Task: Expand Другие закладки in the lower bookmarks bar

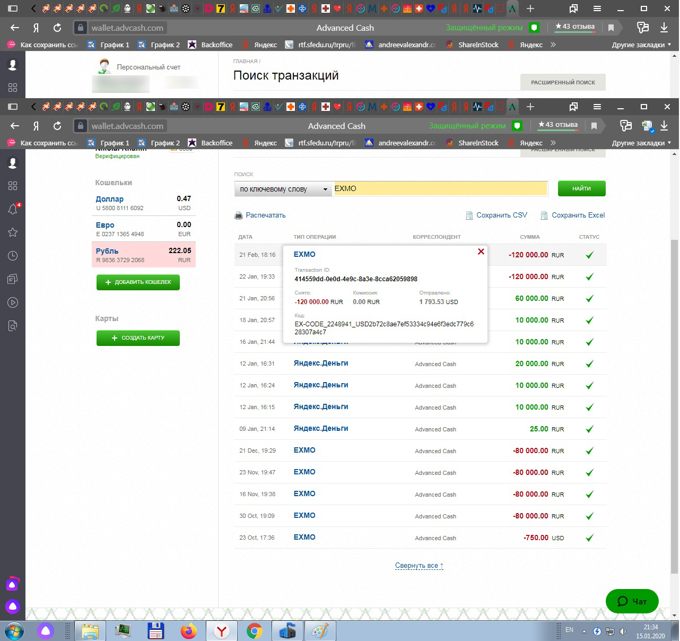Action: [642, 143]
